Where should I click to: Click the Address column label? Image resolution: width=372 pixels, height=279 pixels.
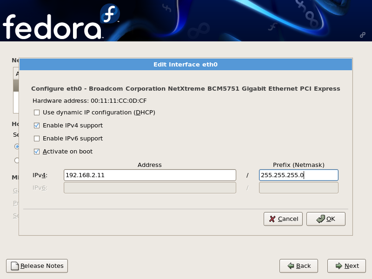(x=150, y=165)
